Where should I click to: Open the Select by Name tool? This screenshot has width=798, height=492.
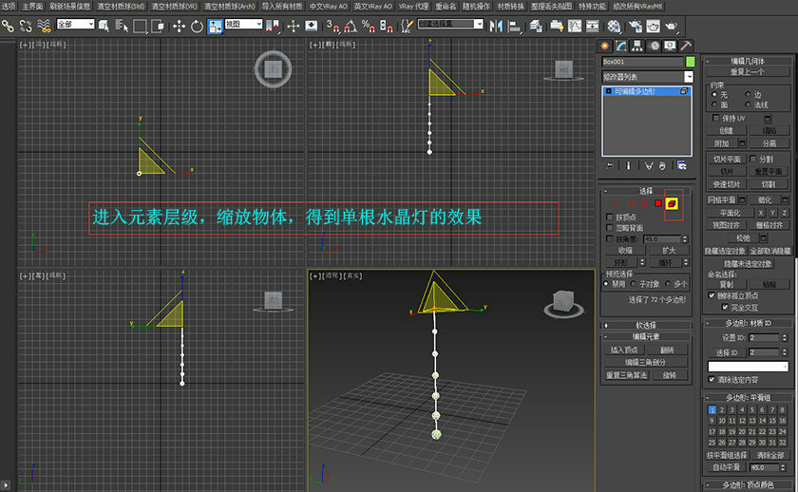tap(122, 26)
